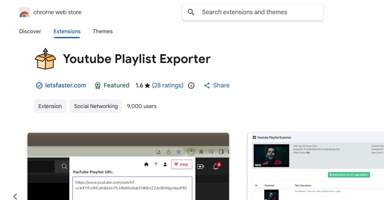Open the 28 ratings link
This screenshot has height=200, width=384.
pos(168,85)
